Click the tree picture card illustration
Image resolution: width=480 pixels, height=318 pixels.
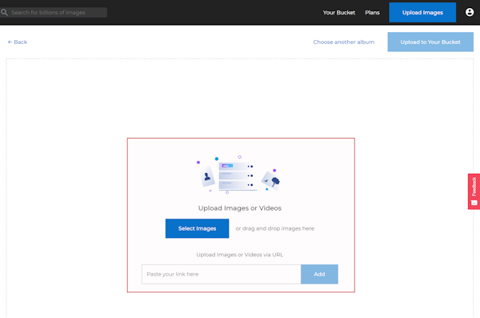(271, 180)
